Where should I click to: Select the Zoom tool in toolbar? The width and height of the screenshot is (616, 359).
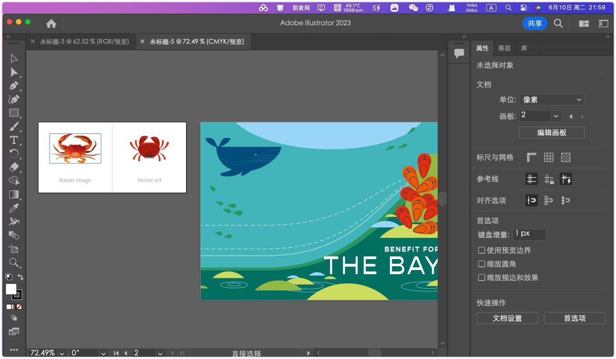coord(14,262)
